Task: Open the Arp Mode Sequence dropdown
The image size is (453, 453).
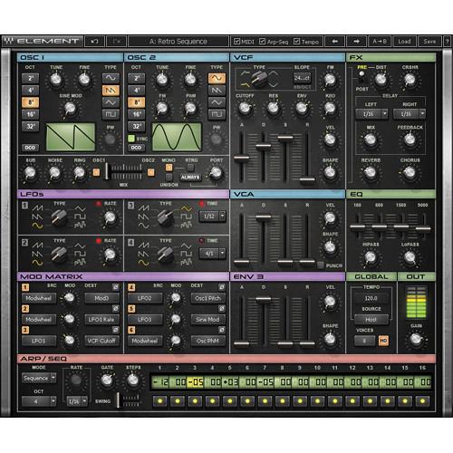Action: point(39,378)
